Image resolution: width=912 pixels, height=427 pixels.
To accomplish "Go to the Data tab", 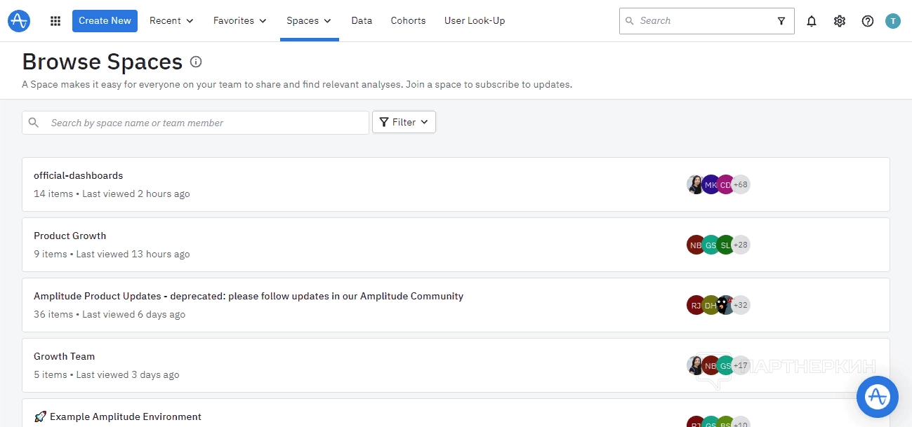I will pos(362,21).
